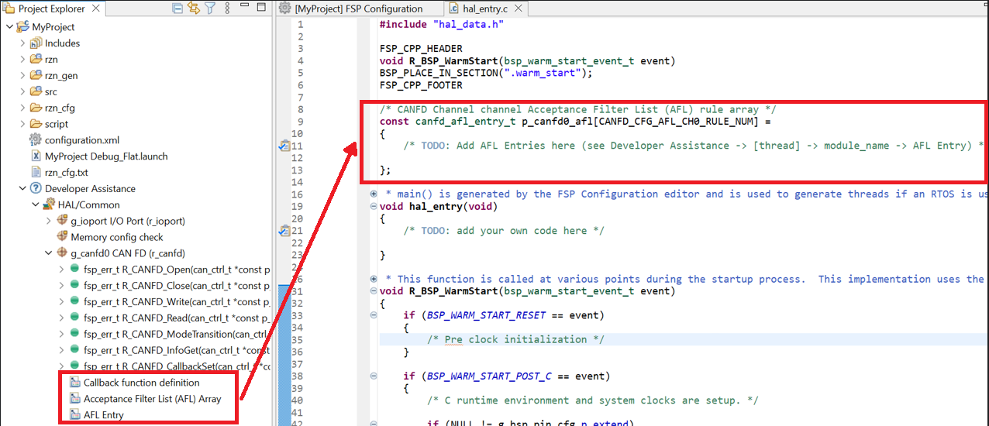Toggle Link with Editor icon
Image resolution: width=989 pixels, height=426 pixels.
coord(194,9)
